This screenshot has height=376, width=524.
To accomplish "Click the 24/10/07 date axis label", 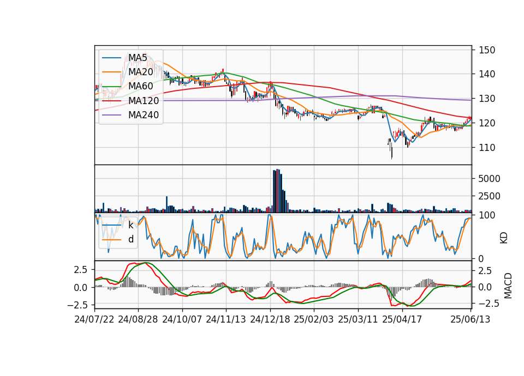I will click(182, 319).
